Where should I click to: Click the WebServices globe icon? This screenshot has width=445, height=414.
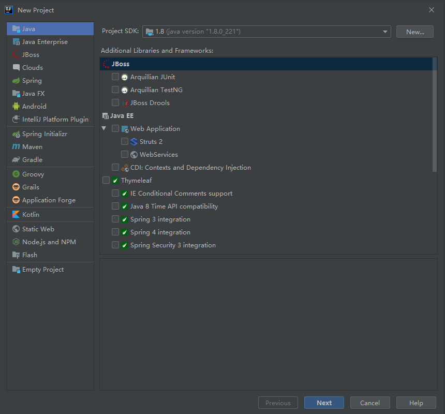134,155
